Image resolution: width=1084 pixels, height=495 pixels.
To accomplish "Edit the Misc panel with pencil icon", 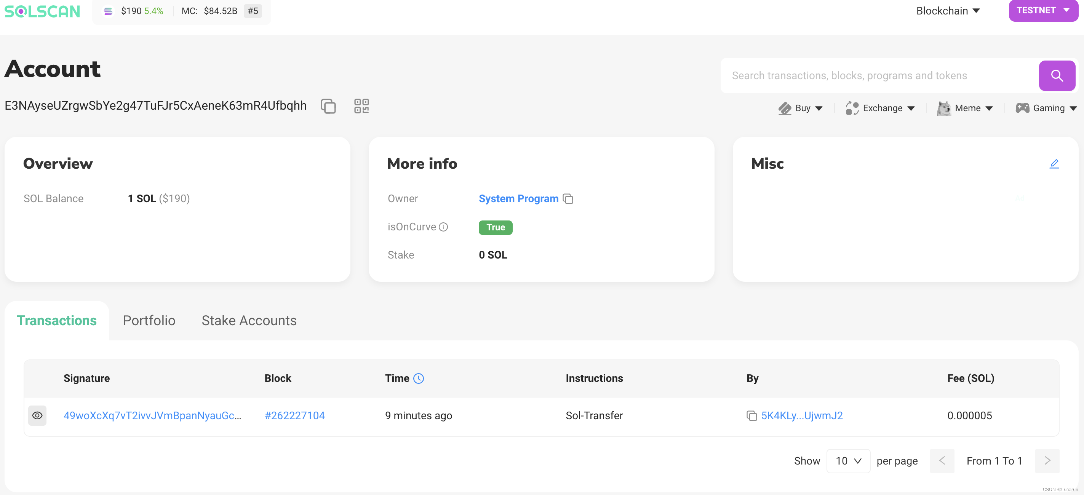I will pyautogui.click(x=1054, y=164).
